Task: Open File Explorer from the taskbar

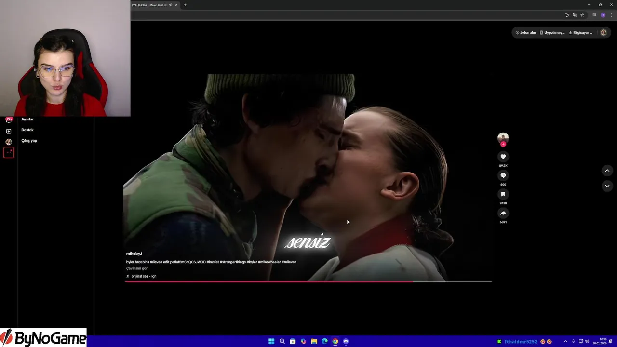Action: point(314,341)
